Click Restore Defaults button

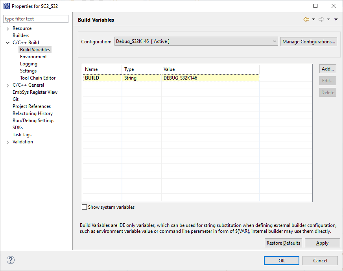(x=283, y=243)
